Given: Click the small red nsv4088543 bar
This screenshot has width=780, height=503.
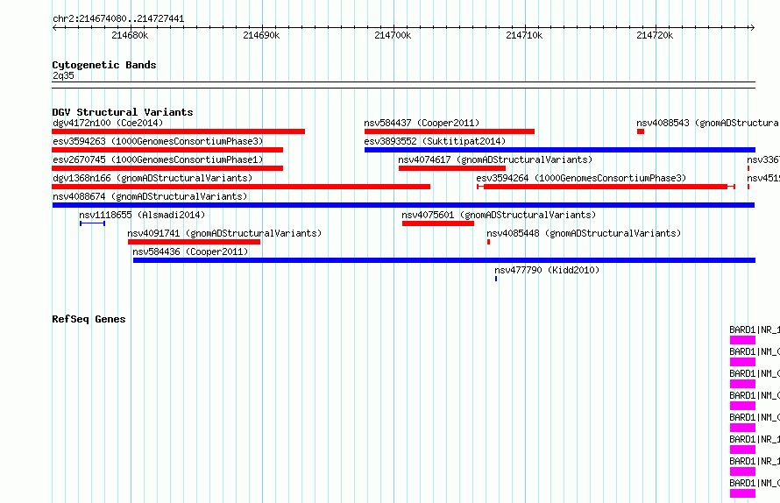Looking at the screenshot, I should click(641, 131).
